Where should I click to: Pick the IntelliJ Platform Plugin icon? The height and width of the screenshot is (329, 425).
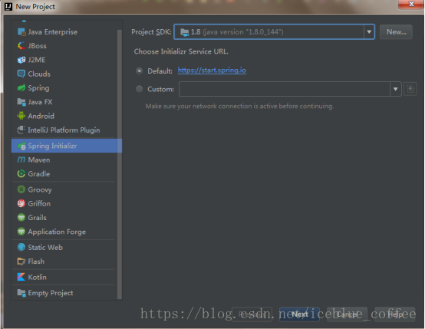[21, 130]
